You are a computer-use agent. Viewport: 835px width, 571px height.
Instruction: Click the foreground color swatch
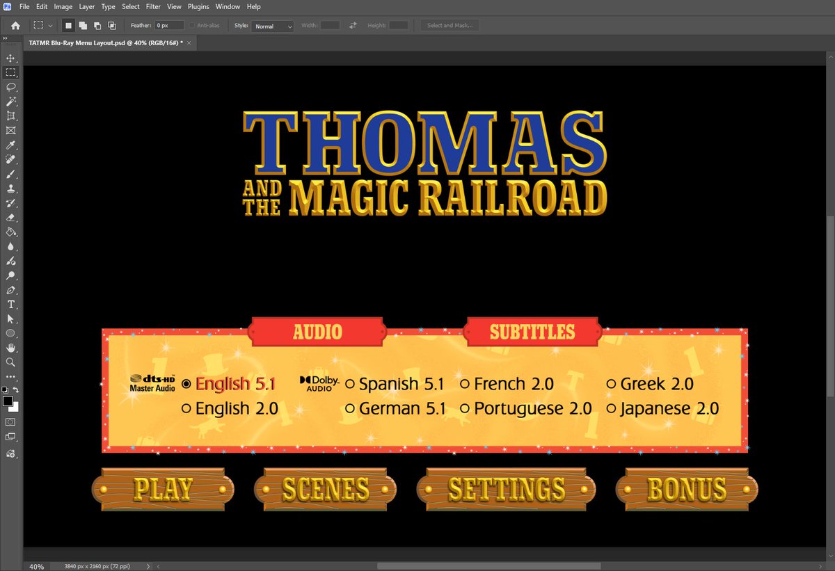click(8, 401)
